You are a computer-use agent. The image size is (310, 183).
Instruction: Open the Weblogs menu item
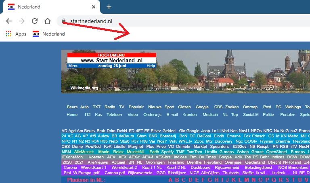[293, 107]
